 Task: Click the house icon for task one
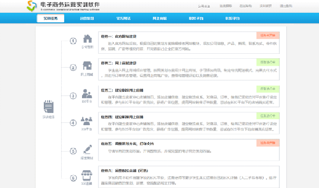[87, 39]
